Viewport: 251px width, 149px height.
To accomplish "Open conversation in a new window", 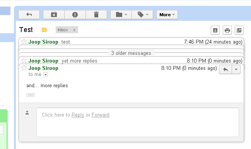I will point(239,30).
